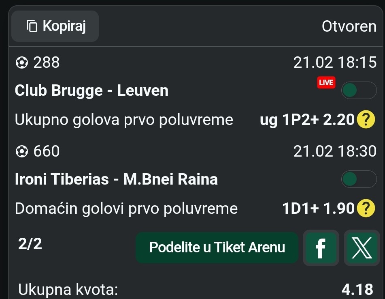Toggle the Club Brugge - Leuven switch
The width and height of the screenshot is (385, 299).
coord(359,90)
